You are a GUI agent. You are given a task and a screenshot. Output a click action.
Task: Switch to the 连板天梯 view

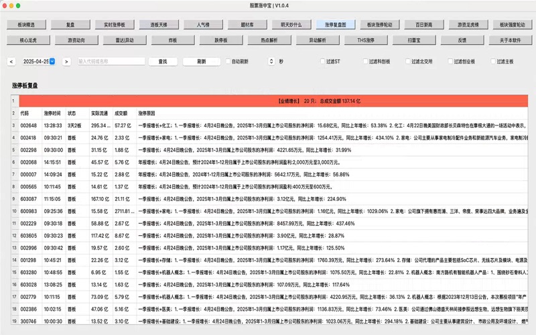coord(159,24)
